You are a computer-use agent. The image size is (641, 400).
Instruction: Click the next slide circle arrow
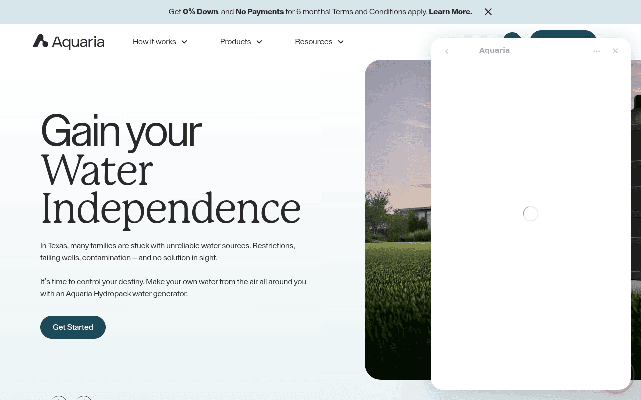(84, 398)
